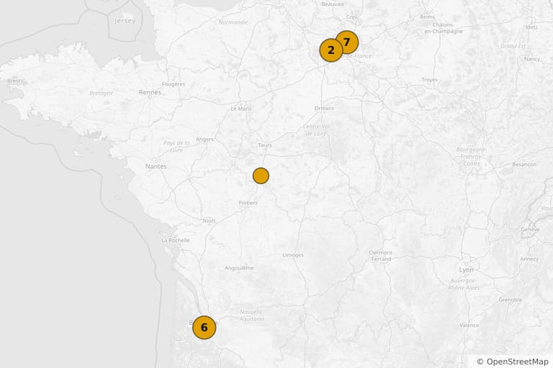
Task: Click the Châlons-en-Champagne city label
Action: (444, 28)
